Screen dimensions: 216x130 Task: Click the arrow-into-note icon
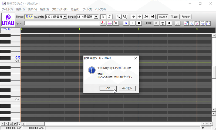[153, 17]
